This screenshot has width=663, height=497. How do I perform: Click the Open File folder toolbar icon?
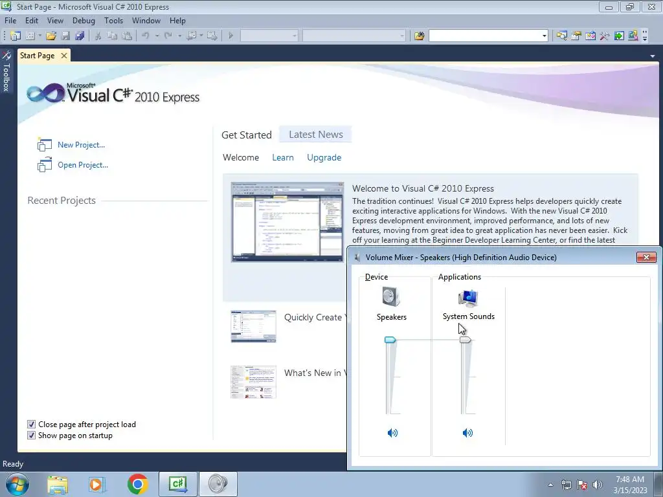click(x=51, y=36)
